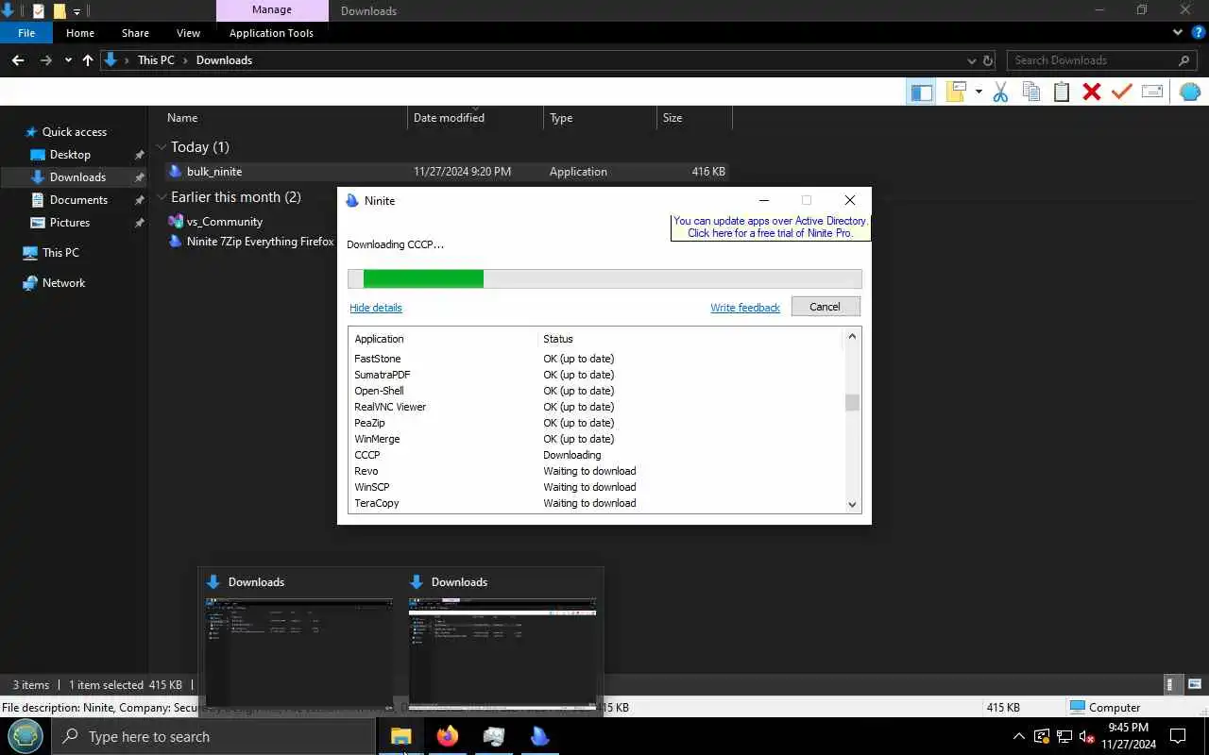Click the Copy icon in toolbar

click(1031, 92)
